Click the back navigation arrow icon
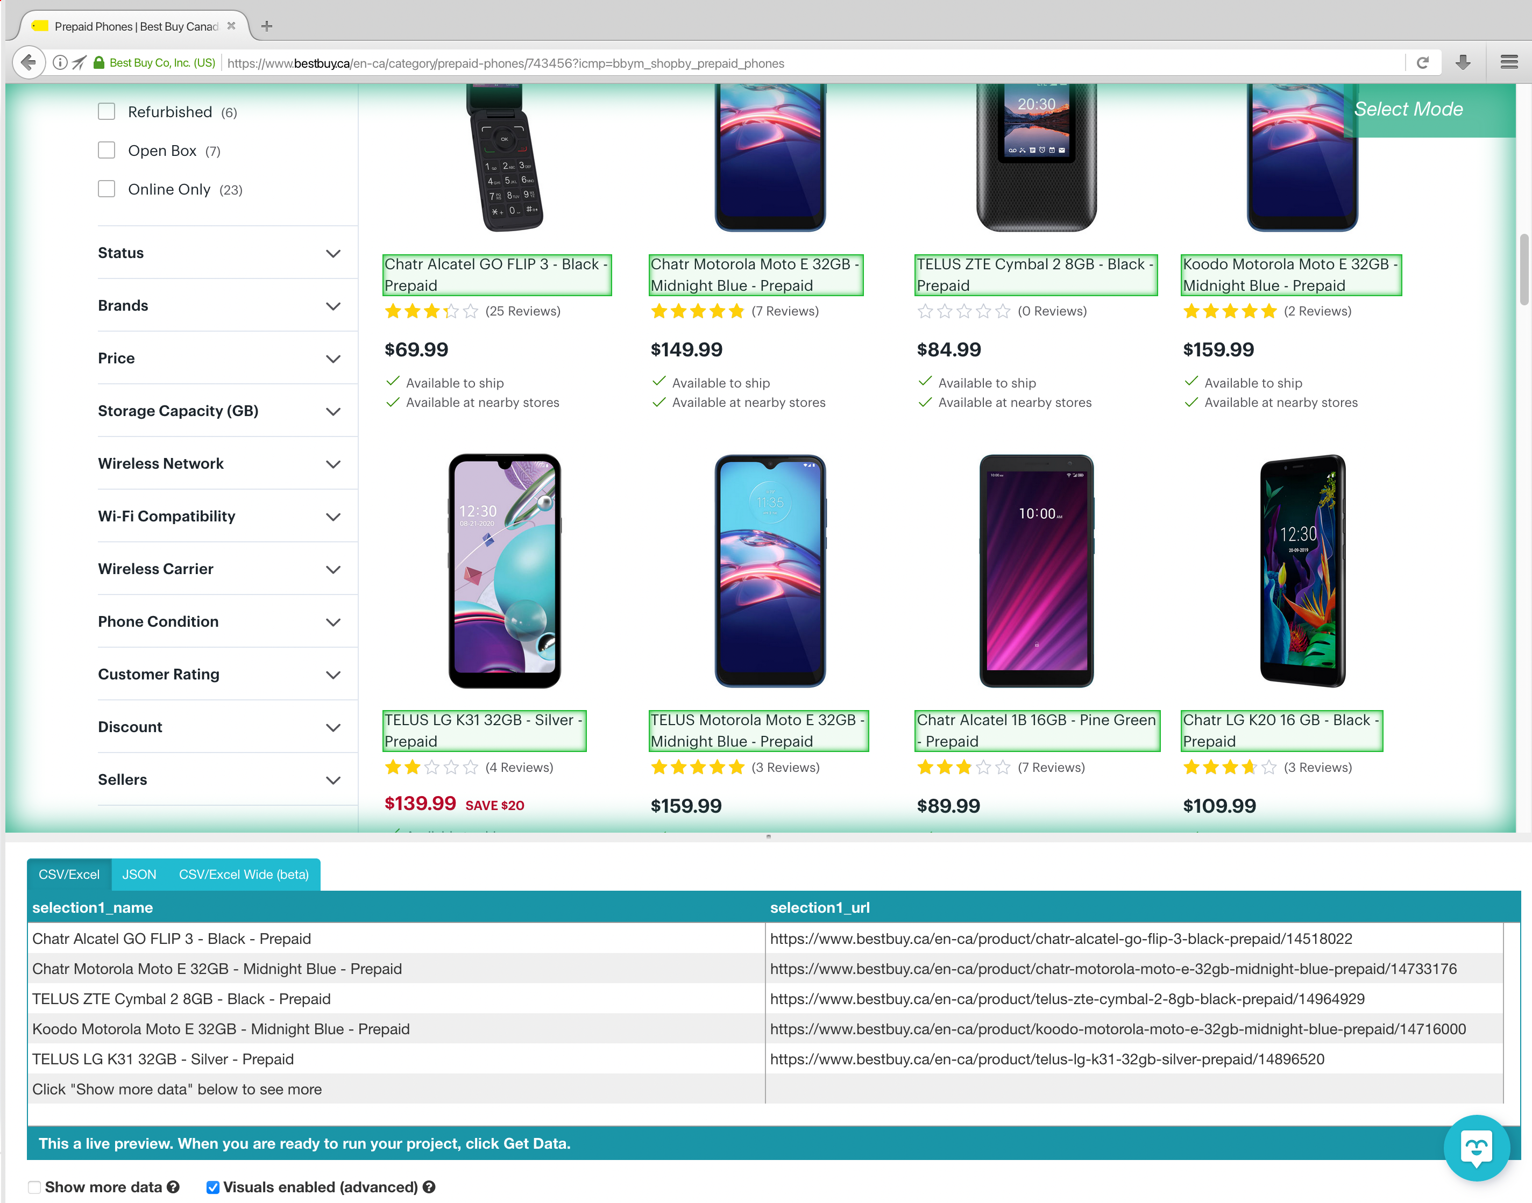The width and height of the screenshot is (1532, 1203). (27, 63)
